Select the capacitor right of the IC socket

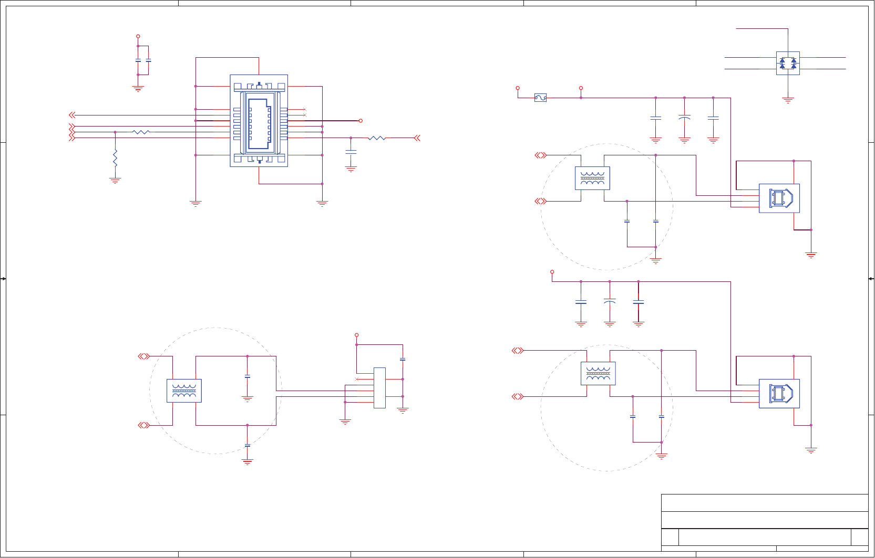click(x=351, y=151)
